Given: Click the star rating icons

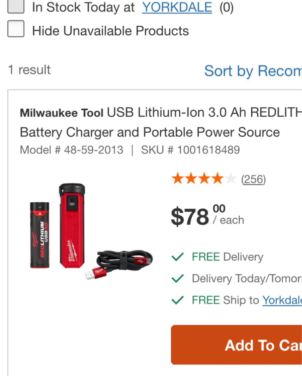Looking at the screenshot, I should [x=204, y=179].
